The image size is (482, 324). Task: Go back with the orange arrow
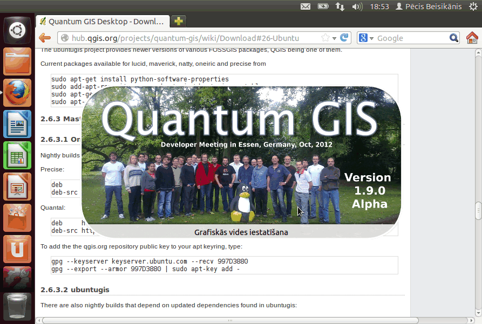(45, 38)
